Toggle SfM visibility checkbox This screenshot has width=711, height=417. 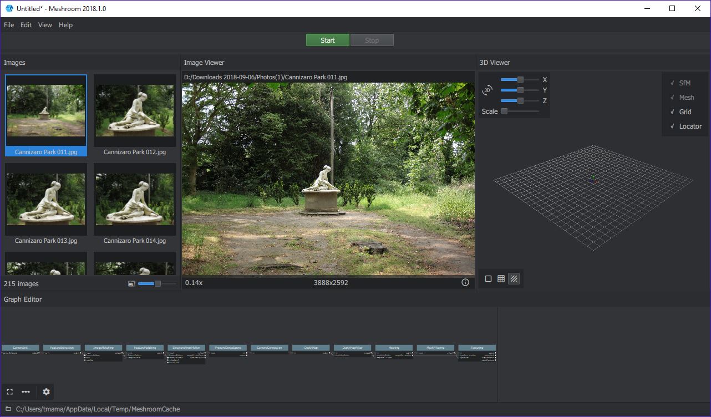pos(680,83)
